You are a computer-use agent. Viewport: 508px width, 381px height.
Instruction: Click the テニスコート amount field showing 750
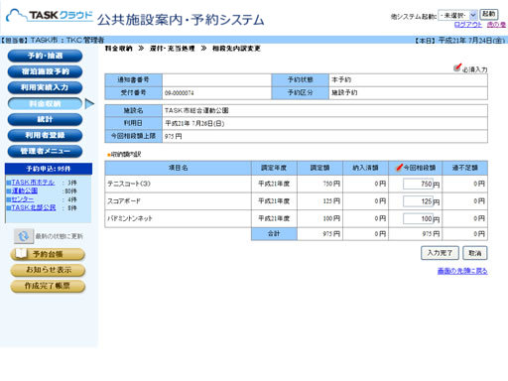418,184
